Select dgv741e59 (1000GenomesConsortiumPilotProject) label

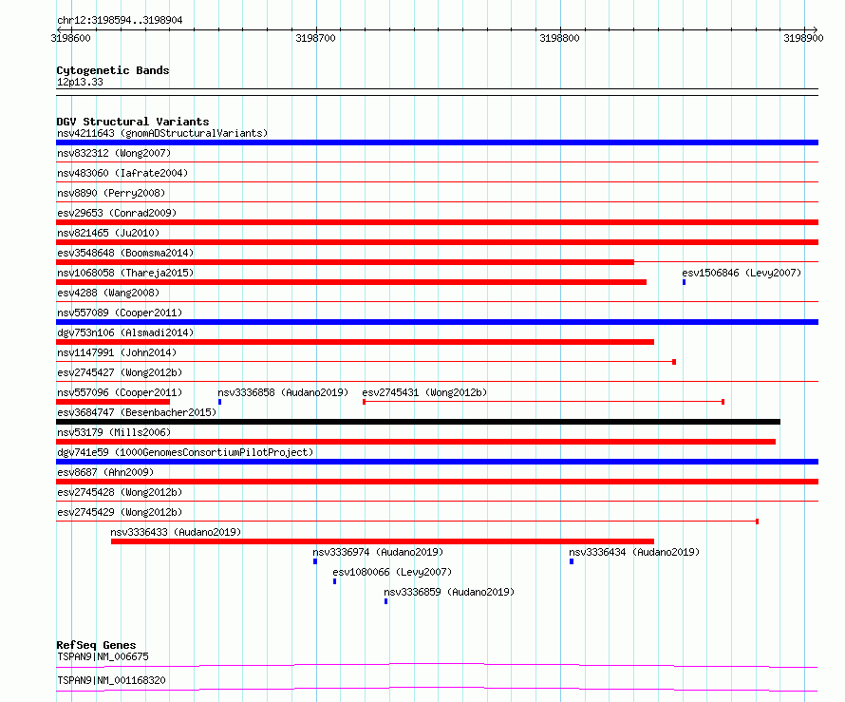point(185,452)
